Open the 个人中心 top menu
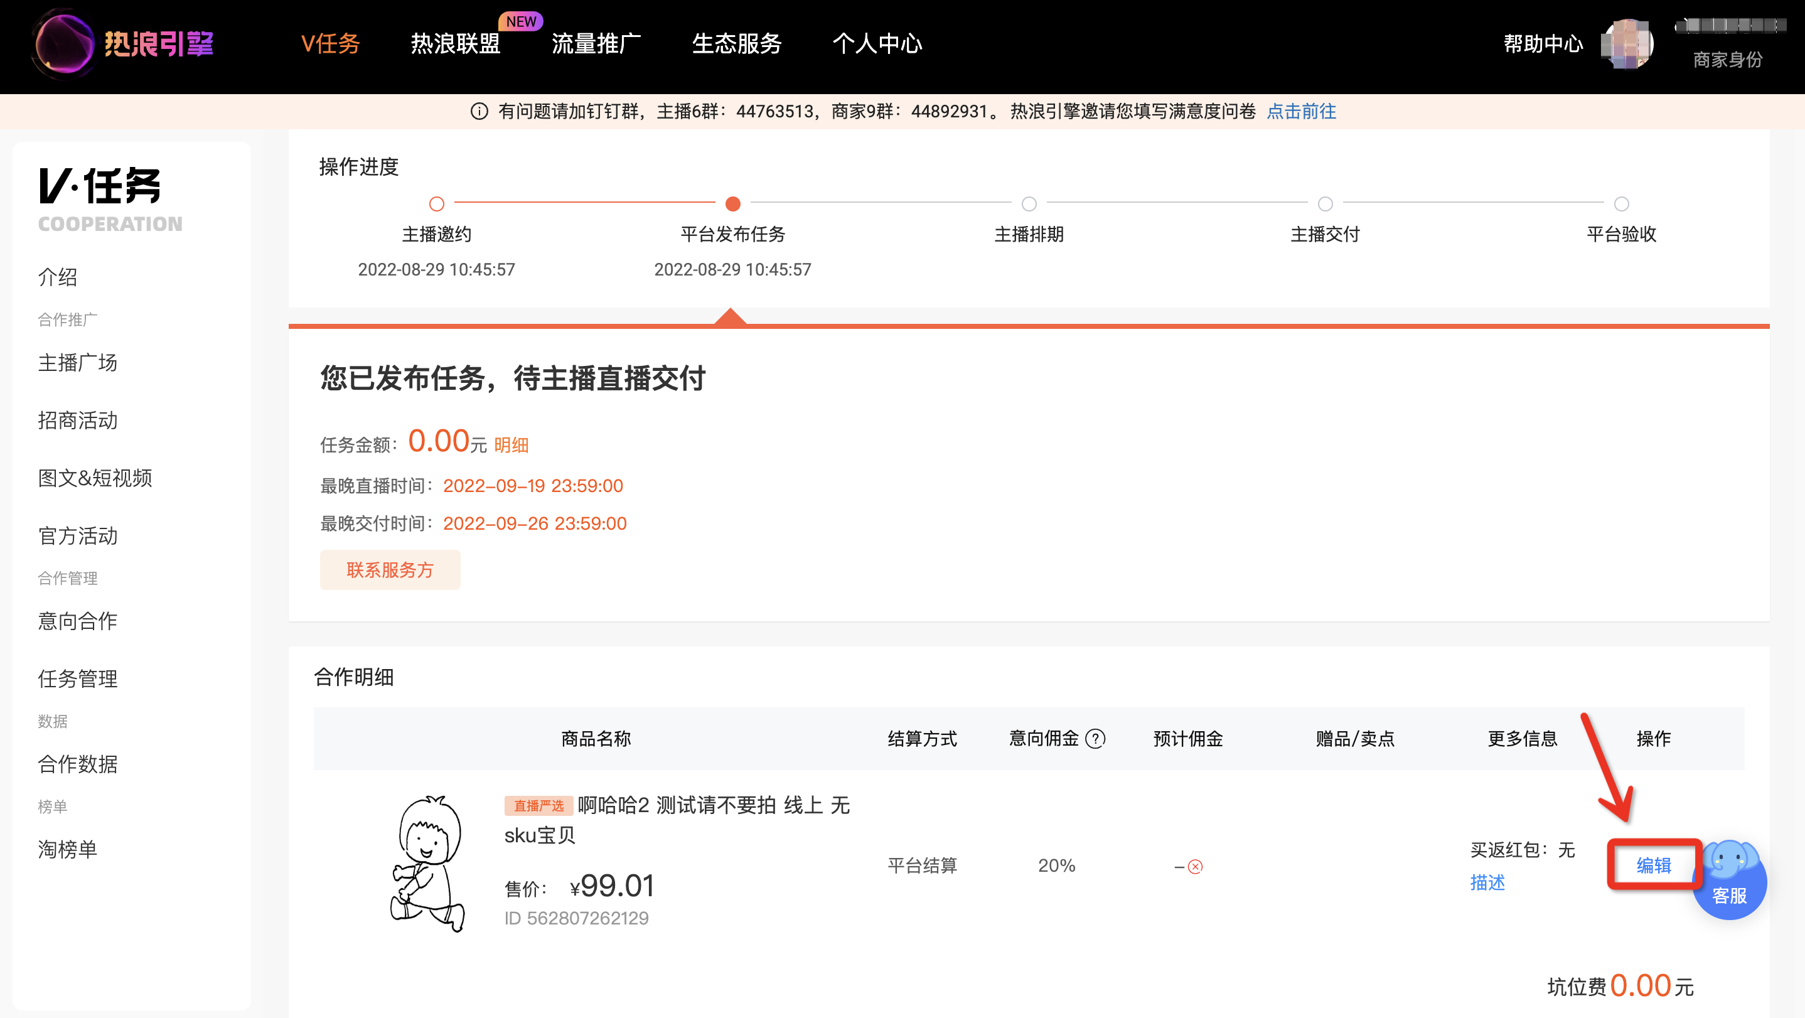The width and height of the screenshot is (1805, 1018). coord(877,43)
